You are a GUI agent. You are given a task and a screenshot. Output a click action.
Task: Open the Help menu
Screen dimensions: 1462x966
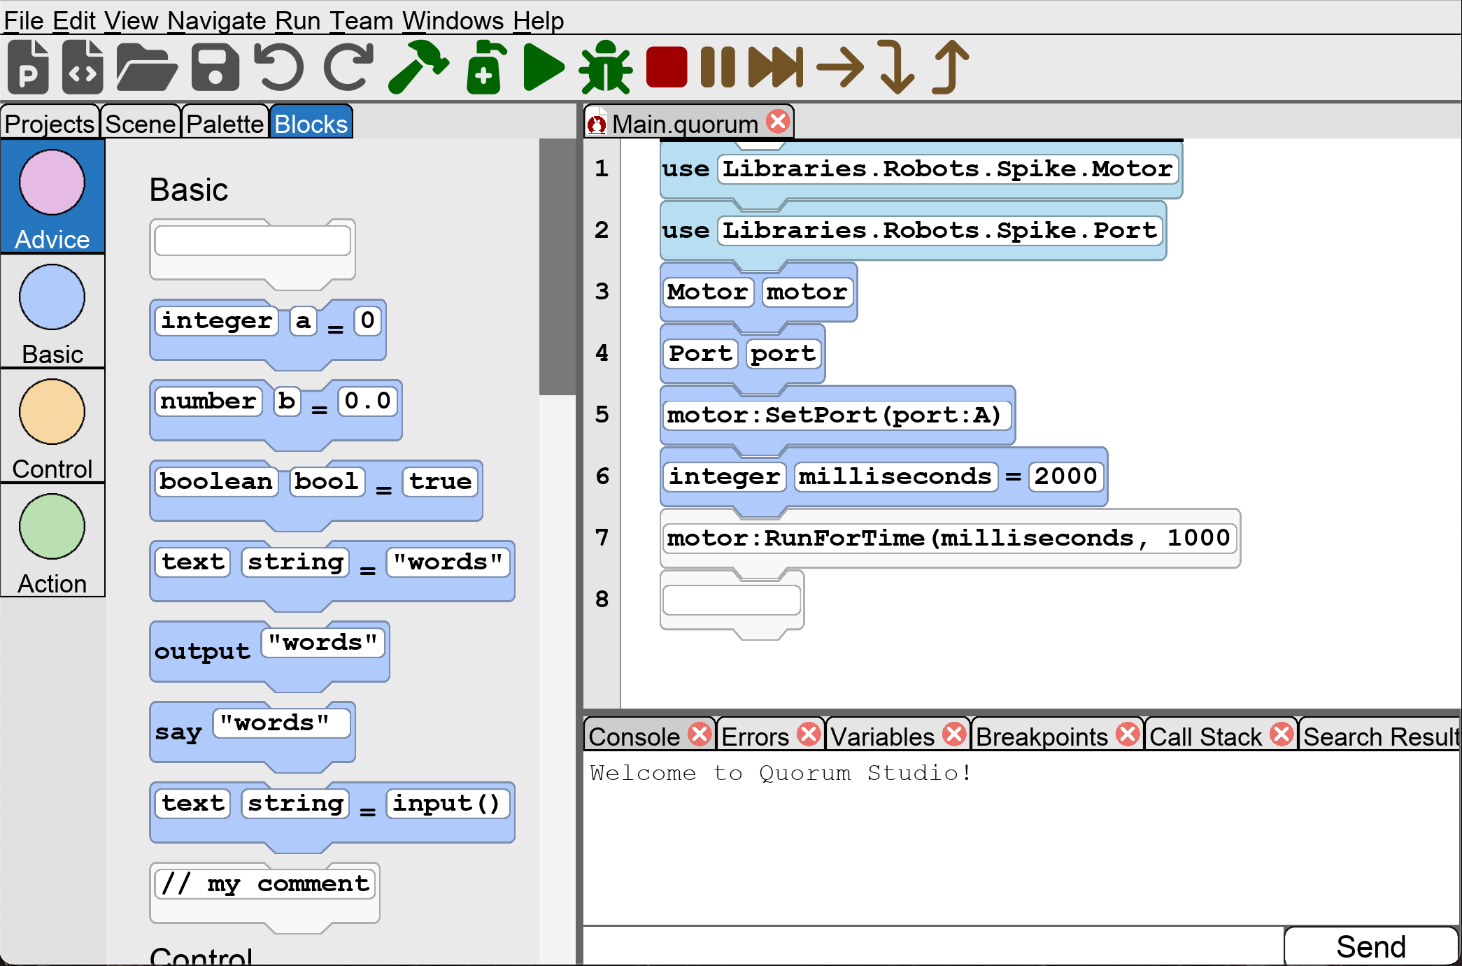pos(538,21)
